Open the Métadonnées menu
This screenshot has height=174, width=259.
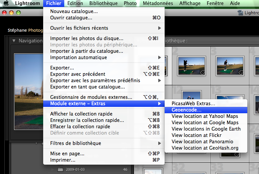(x=158, y=3)
